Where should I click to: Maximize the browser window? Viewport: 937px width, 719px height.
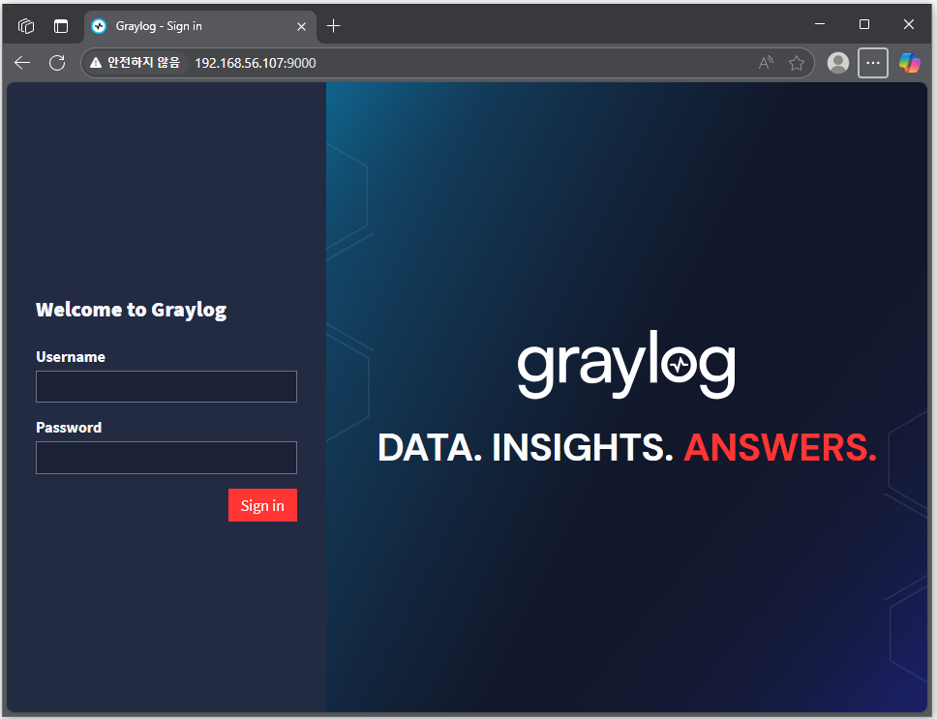click(x=864, y=24)
